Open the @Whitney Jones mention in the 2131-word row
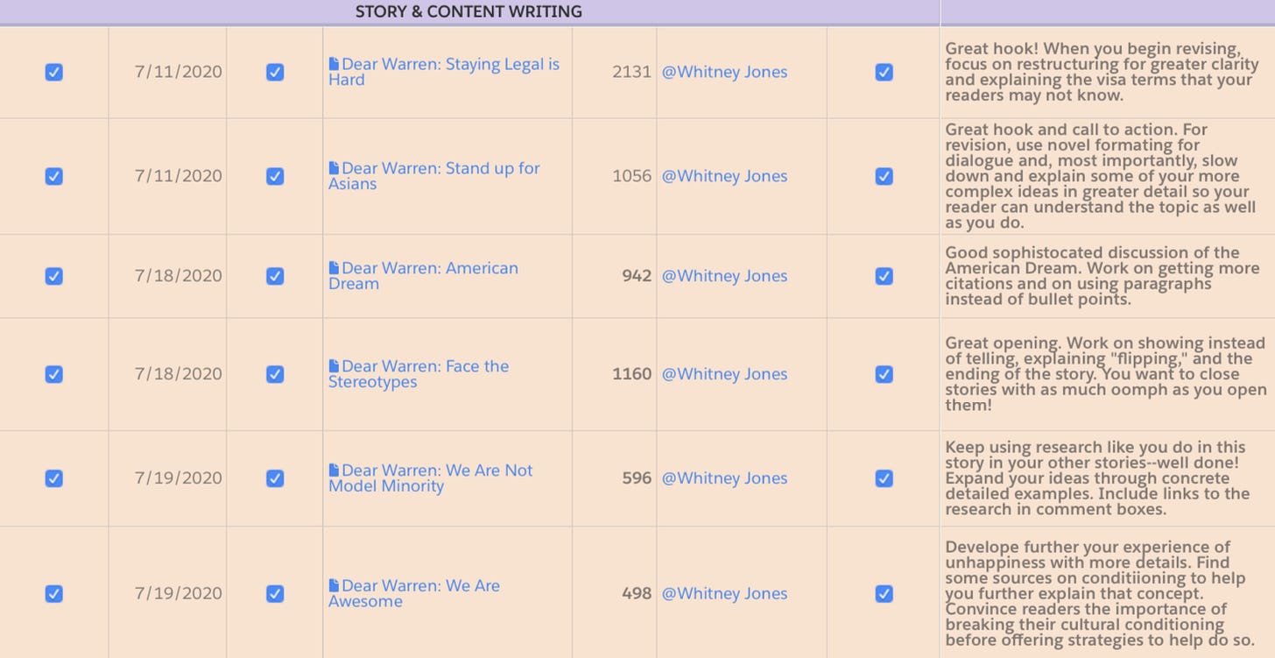 click(x=724, y=72)
